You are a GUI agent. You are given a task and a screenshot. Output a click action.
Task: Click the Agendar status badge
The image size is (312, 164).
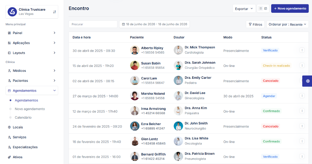pyautogui.click(x=269, y=96)
